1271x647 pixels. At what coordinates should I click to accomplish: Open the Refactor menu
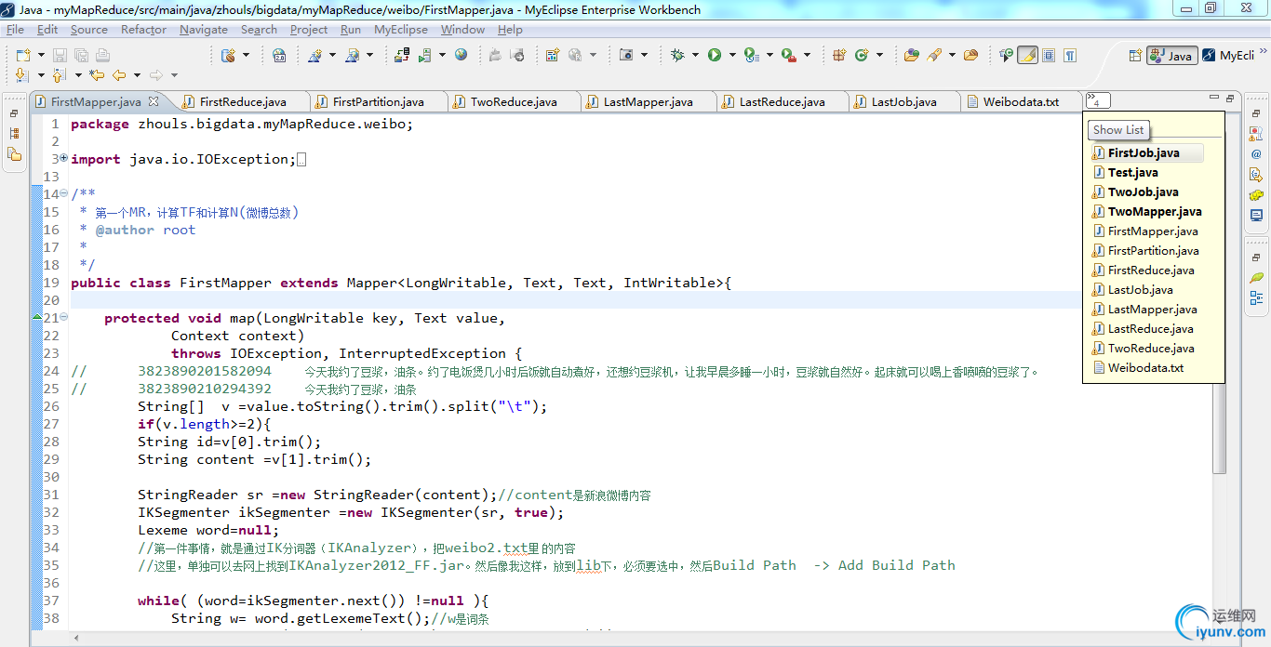144,30
